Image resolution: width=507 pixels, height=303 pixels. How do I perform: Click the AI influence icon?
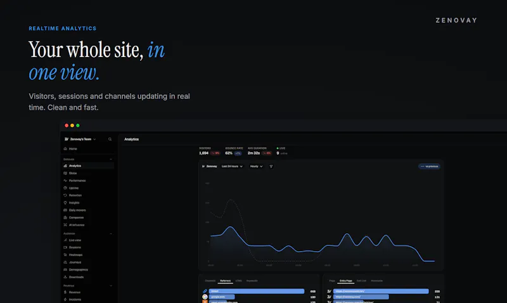pyautogui.click(x=65, y=225)
